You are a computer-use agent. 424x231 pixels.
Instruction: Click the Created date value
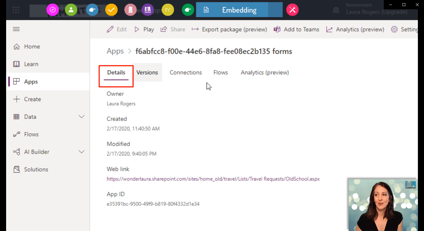(133, 129)
